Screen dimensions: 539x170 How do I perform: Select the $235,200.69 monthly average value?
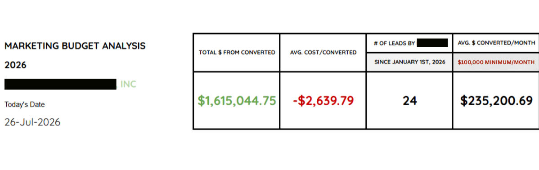coord(496,101)
